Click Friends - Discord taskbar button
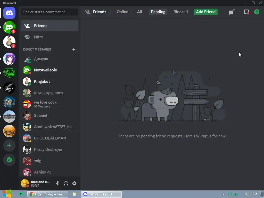This screenshot has height=198, width=264. (101, 194)
